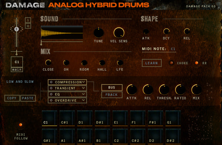The image size is (222, 145).
Task: Trigger the A#1 pad
Action: point(85,136)
